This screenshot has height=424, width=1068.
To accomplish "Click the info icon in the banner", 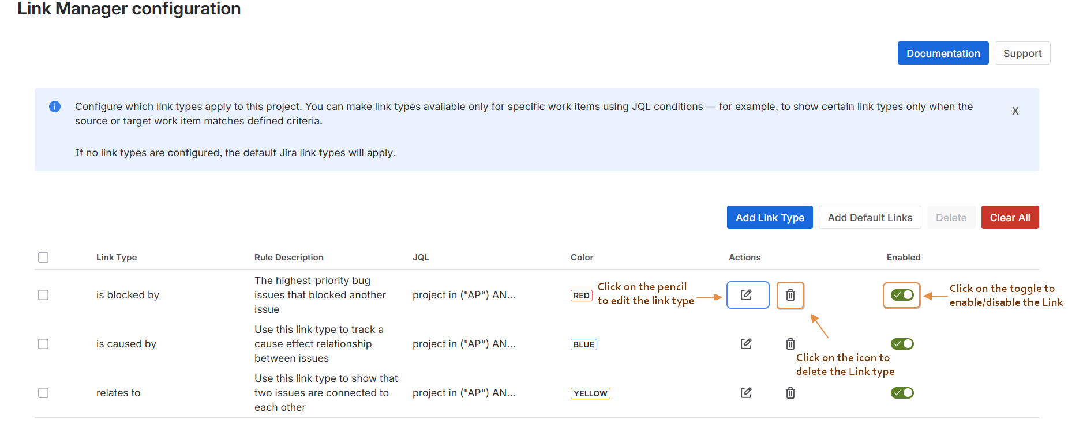I will (x=55, y=107).
